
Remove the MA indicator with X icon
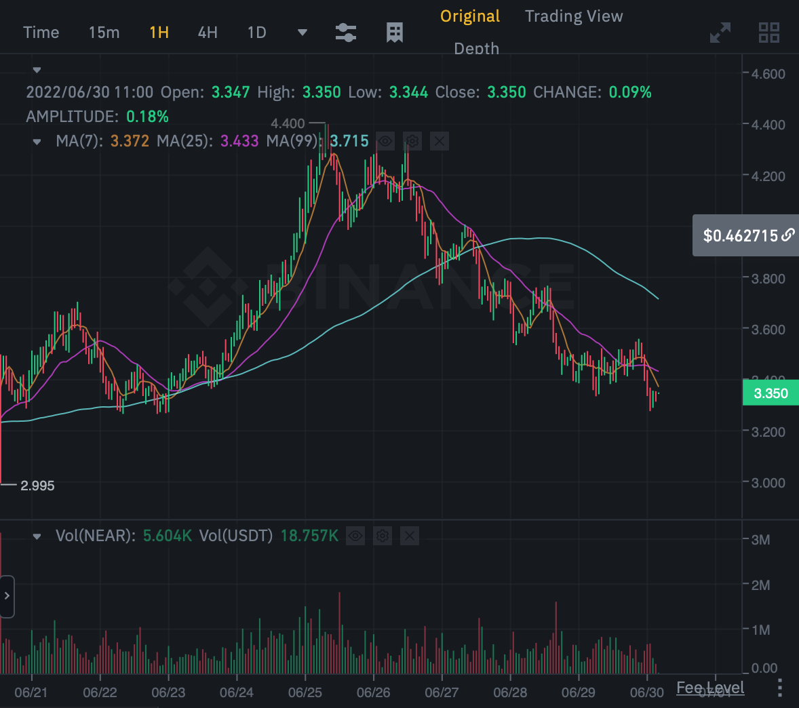440,141
